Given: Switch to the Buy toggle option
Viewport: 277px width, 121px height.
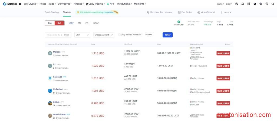Looking at the screenshot, I should pyautogui.click(x=50, y=23).
